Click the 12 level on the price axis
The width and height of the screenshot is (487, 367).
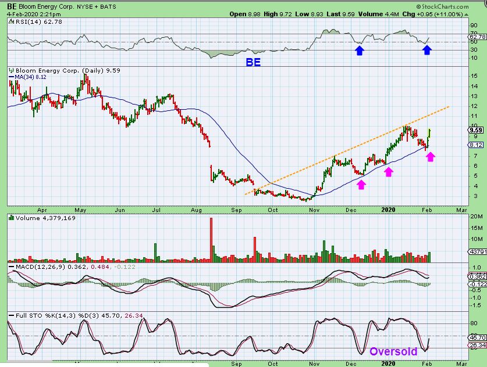click(x=474, y=106)
